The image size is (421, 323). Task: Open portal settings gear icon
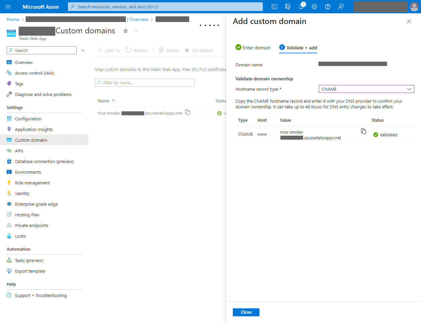(314, 7)
